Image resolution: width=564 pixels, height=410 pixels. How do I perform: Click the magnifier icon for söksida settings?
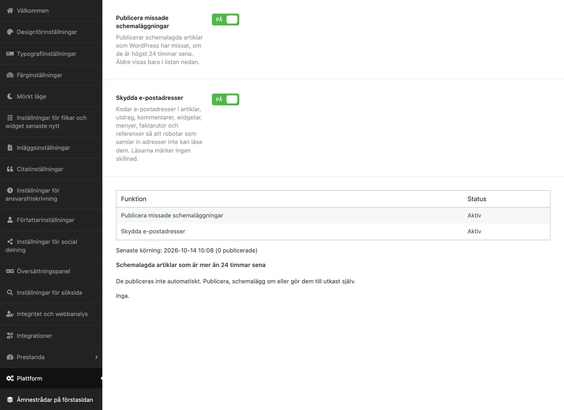(x=10, y=293)
